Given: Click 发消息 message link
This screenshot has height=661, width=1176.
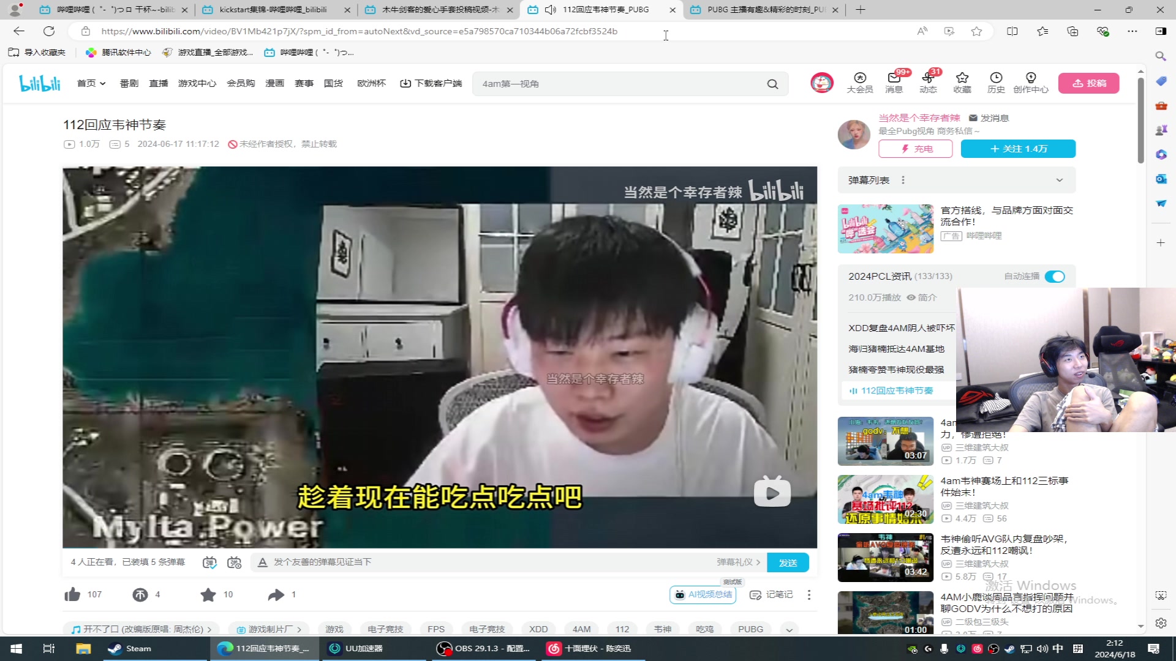Looking at the screenshot, I should (989, 118).
